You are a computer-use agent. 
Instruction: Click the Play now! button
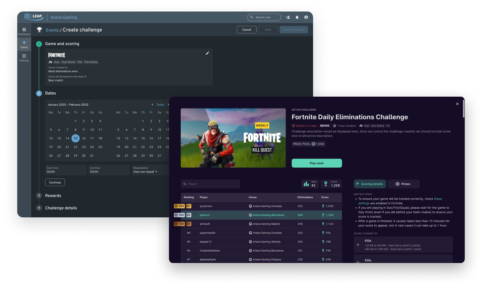[x=317, y=163]
